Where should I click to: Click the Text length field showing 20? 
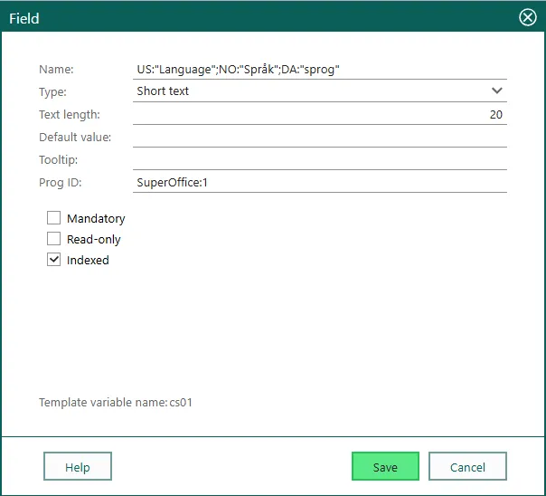[319, 115]
